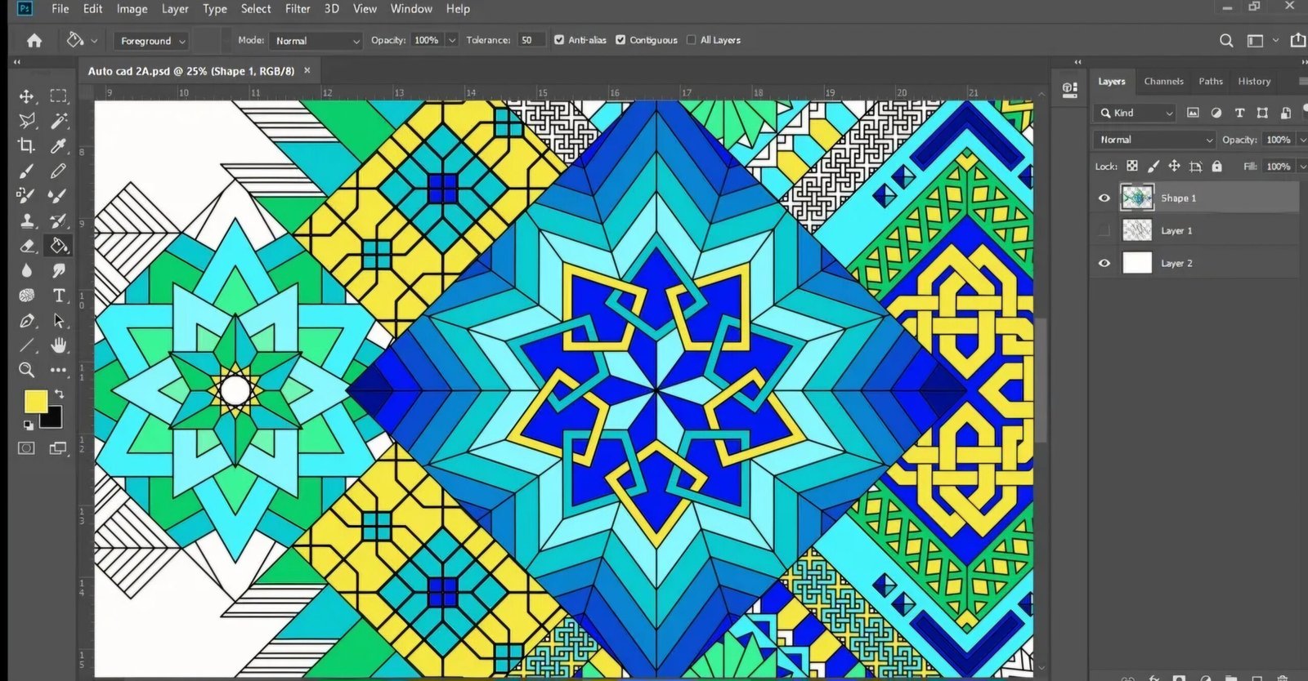The width and height of the screenshot is (1308, 681).
Task: Hide the Layer 2 layer
Action: click(x=1104, y=263)
